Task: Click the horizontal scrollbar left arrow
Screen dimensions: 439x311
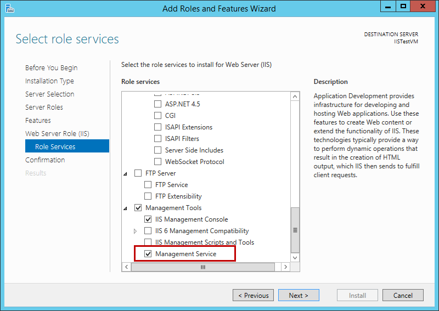Action: coord(126,267)
